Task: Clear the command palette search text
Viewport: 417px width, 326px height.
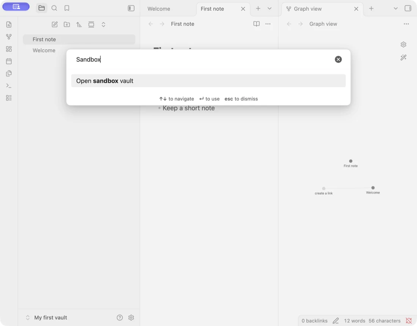Action: pos(338,60)
